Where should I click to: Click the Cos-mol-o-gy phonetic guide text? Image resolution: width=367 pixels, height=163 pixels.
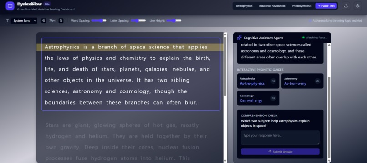[251, 101]
